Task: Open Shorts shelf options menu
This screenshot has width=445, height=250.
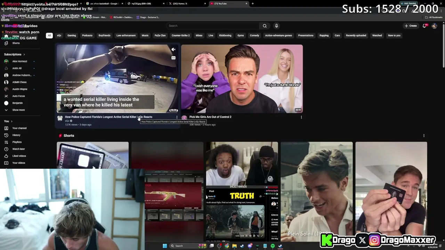Action: point(424,136)
